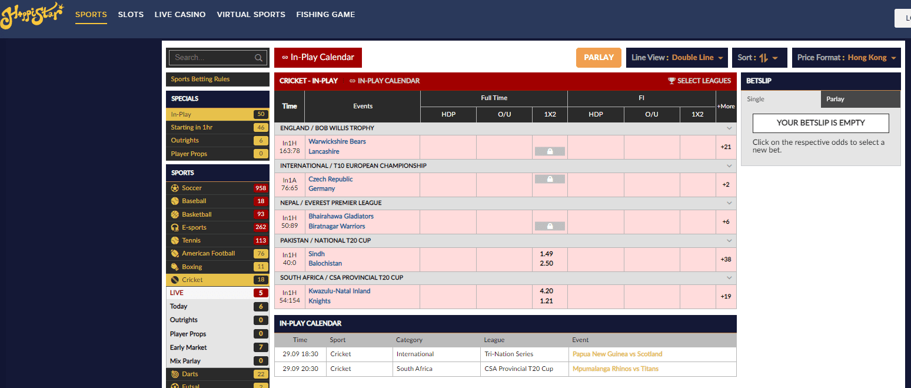Open Warwickshire Bears team link
911x388 pixels.
tap(337, 141)
